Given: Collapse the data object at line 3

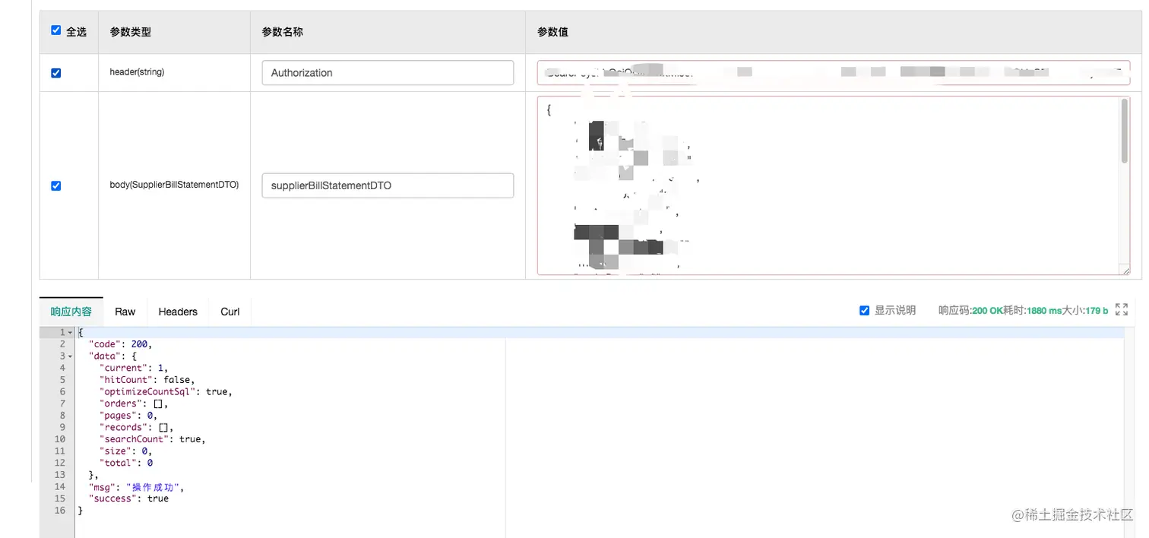Looking at the screenshot, I should coord(71,356).
